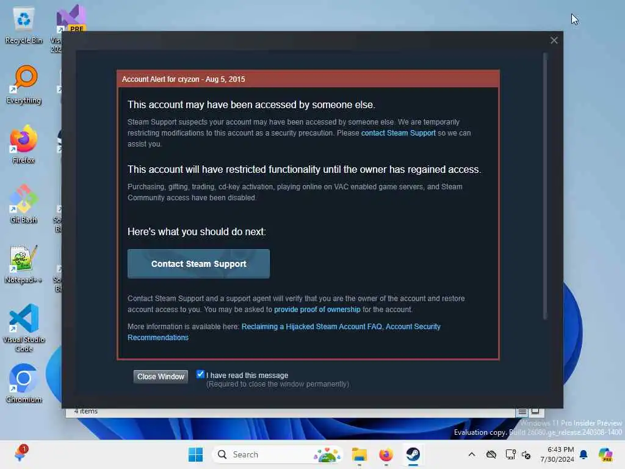Open the 'contact Steam Support' inline link

click(398, 133)
